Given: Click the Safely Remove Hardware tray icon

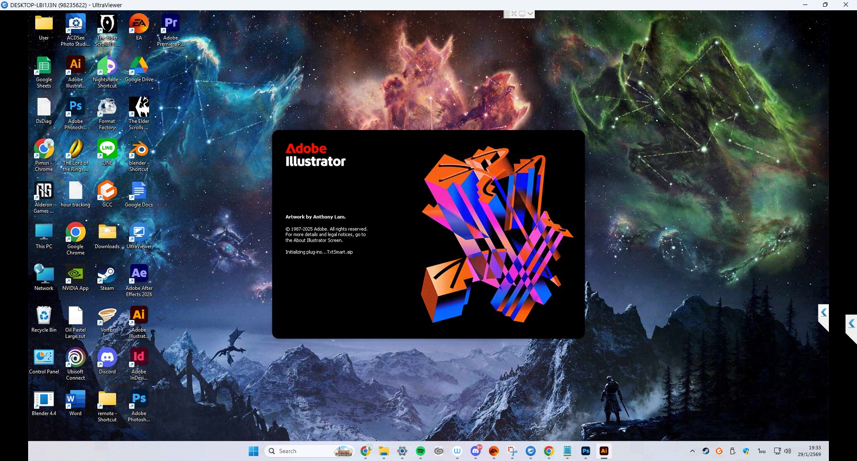Looking at the screenshot, I should point(732,451).
